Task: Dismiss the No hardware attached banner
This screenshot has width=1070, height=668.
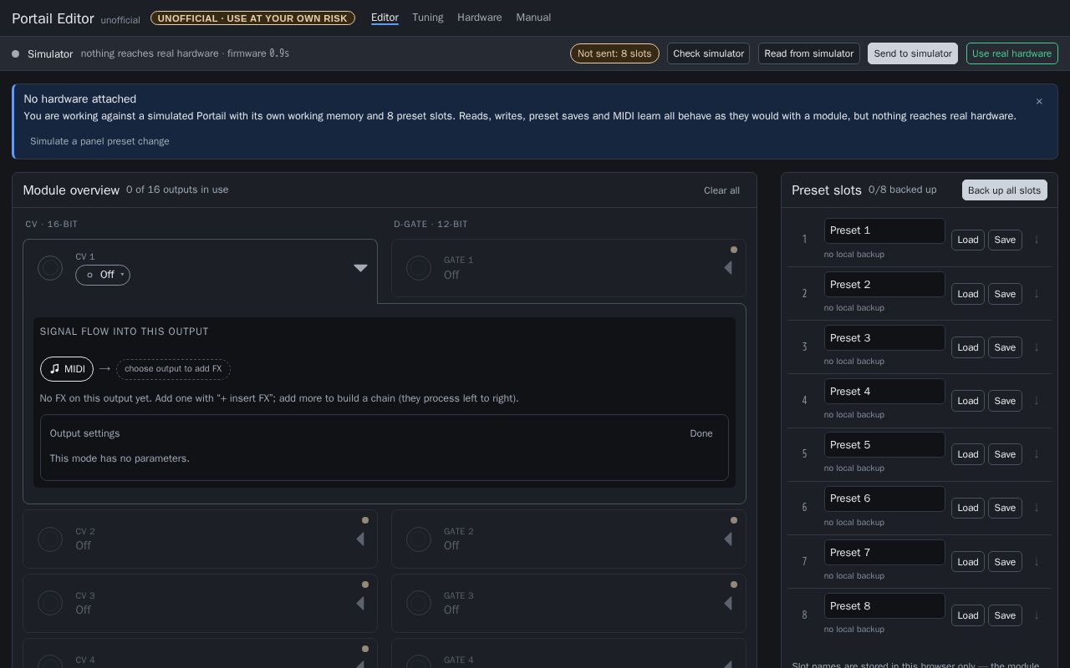Action: [x=1039, y=101]
